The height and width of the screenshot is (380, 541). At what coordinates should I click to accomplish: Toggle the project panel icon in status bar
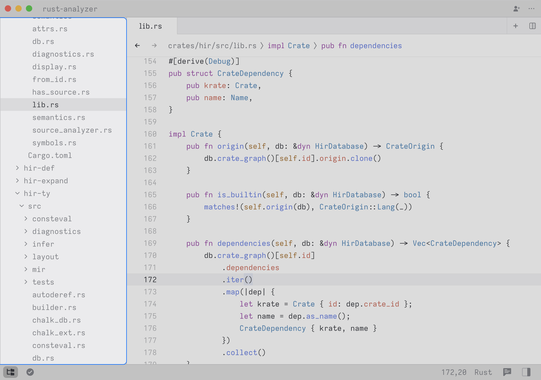coord(11,372)
